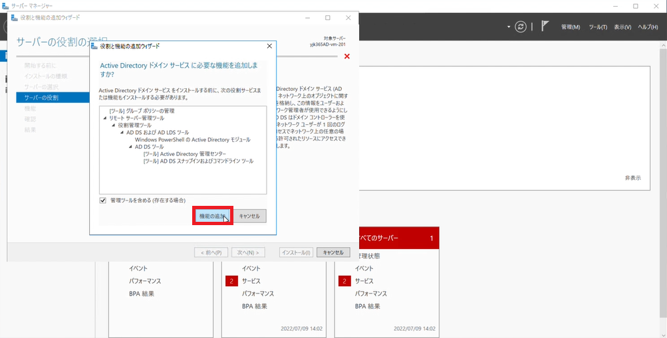Click Server Manager icon in title bar

(x=5, y=6)
